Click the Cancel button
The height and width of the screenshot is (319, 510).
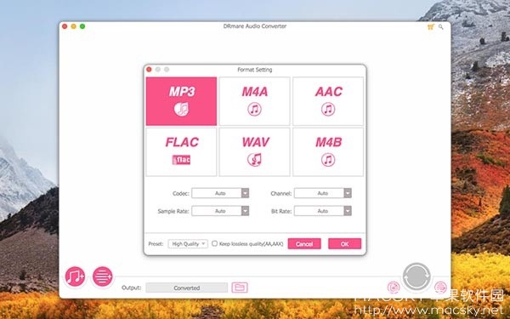(x=304, y=244)
